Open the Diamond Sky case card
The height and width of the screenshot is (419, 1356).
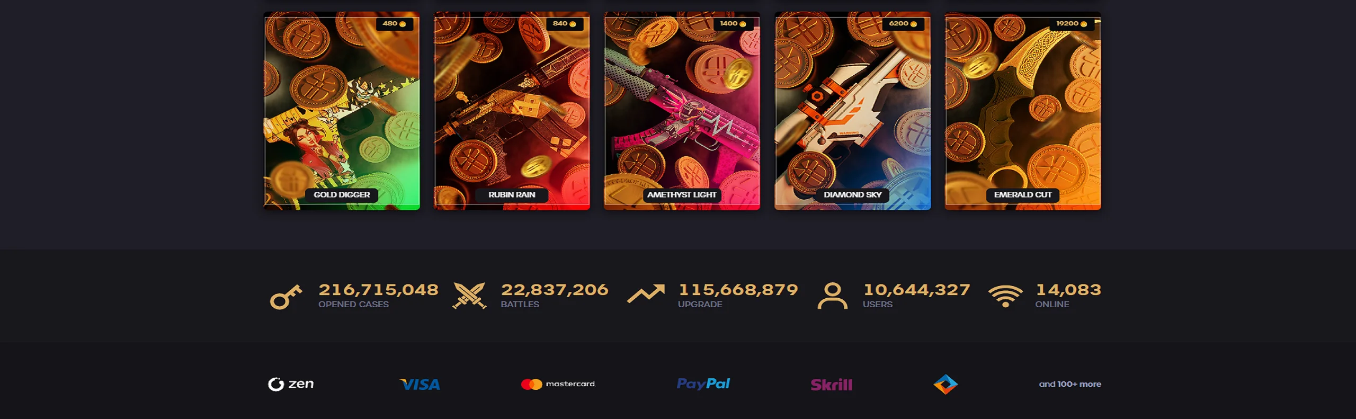[x=852, y=111]
